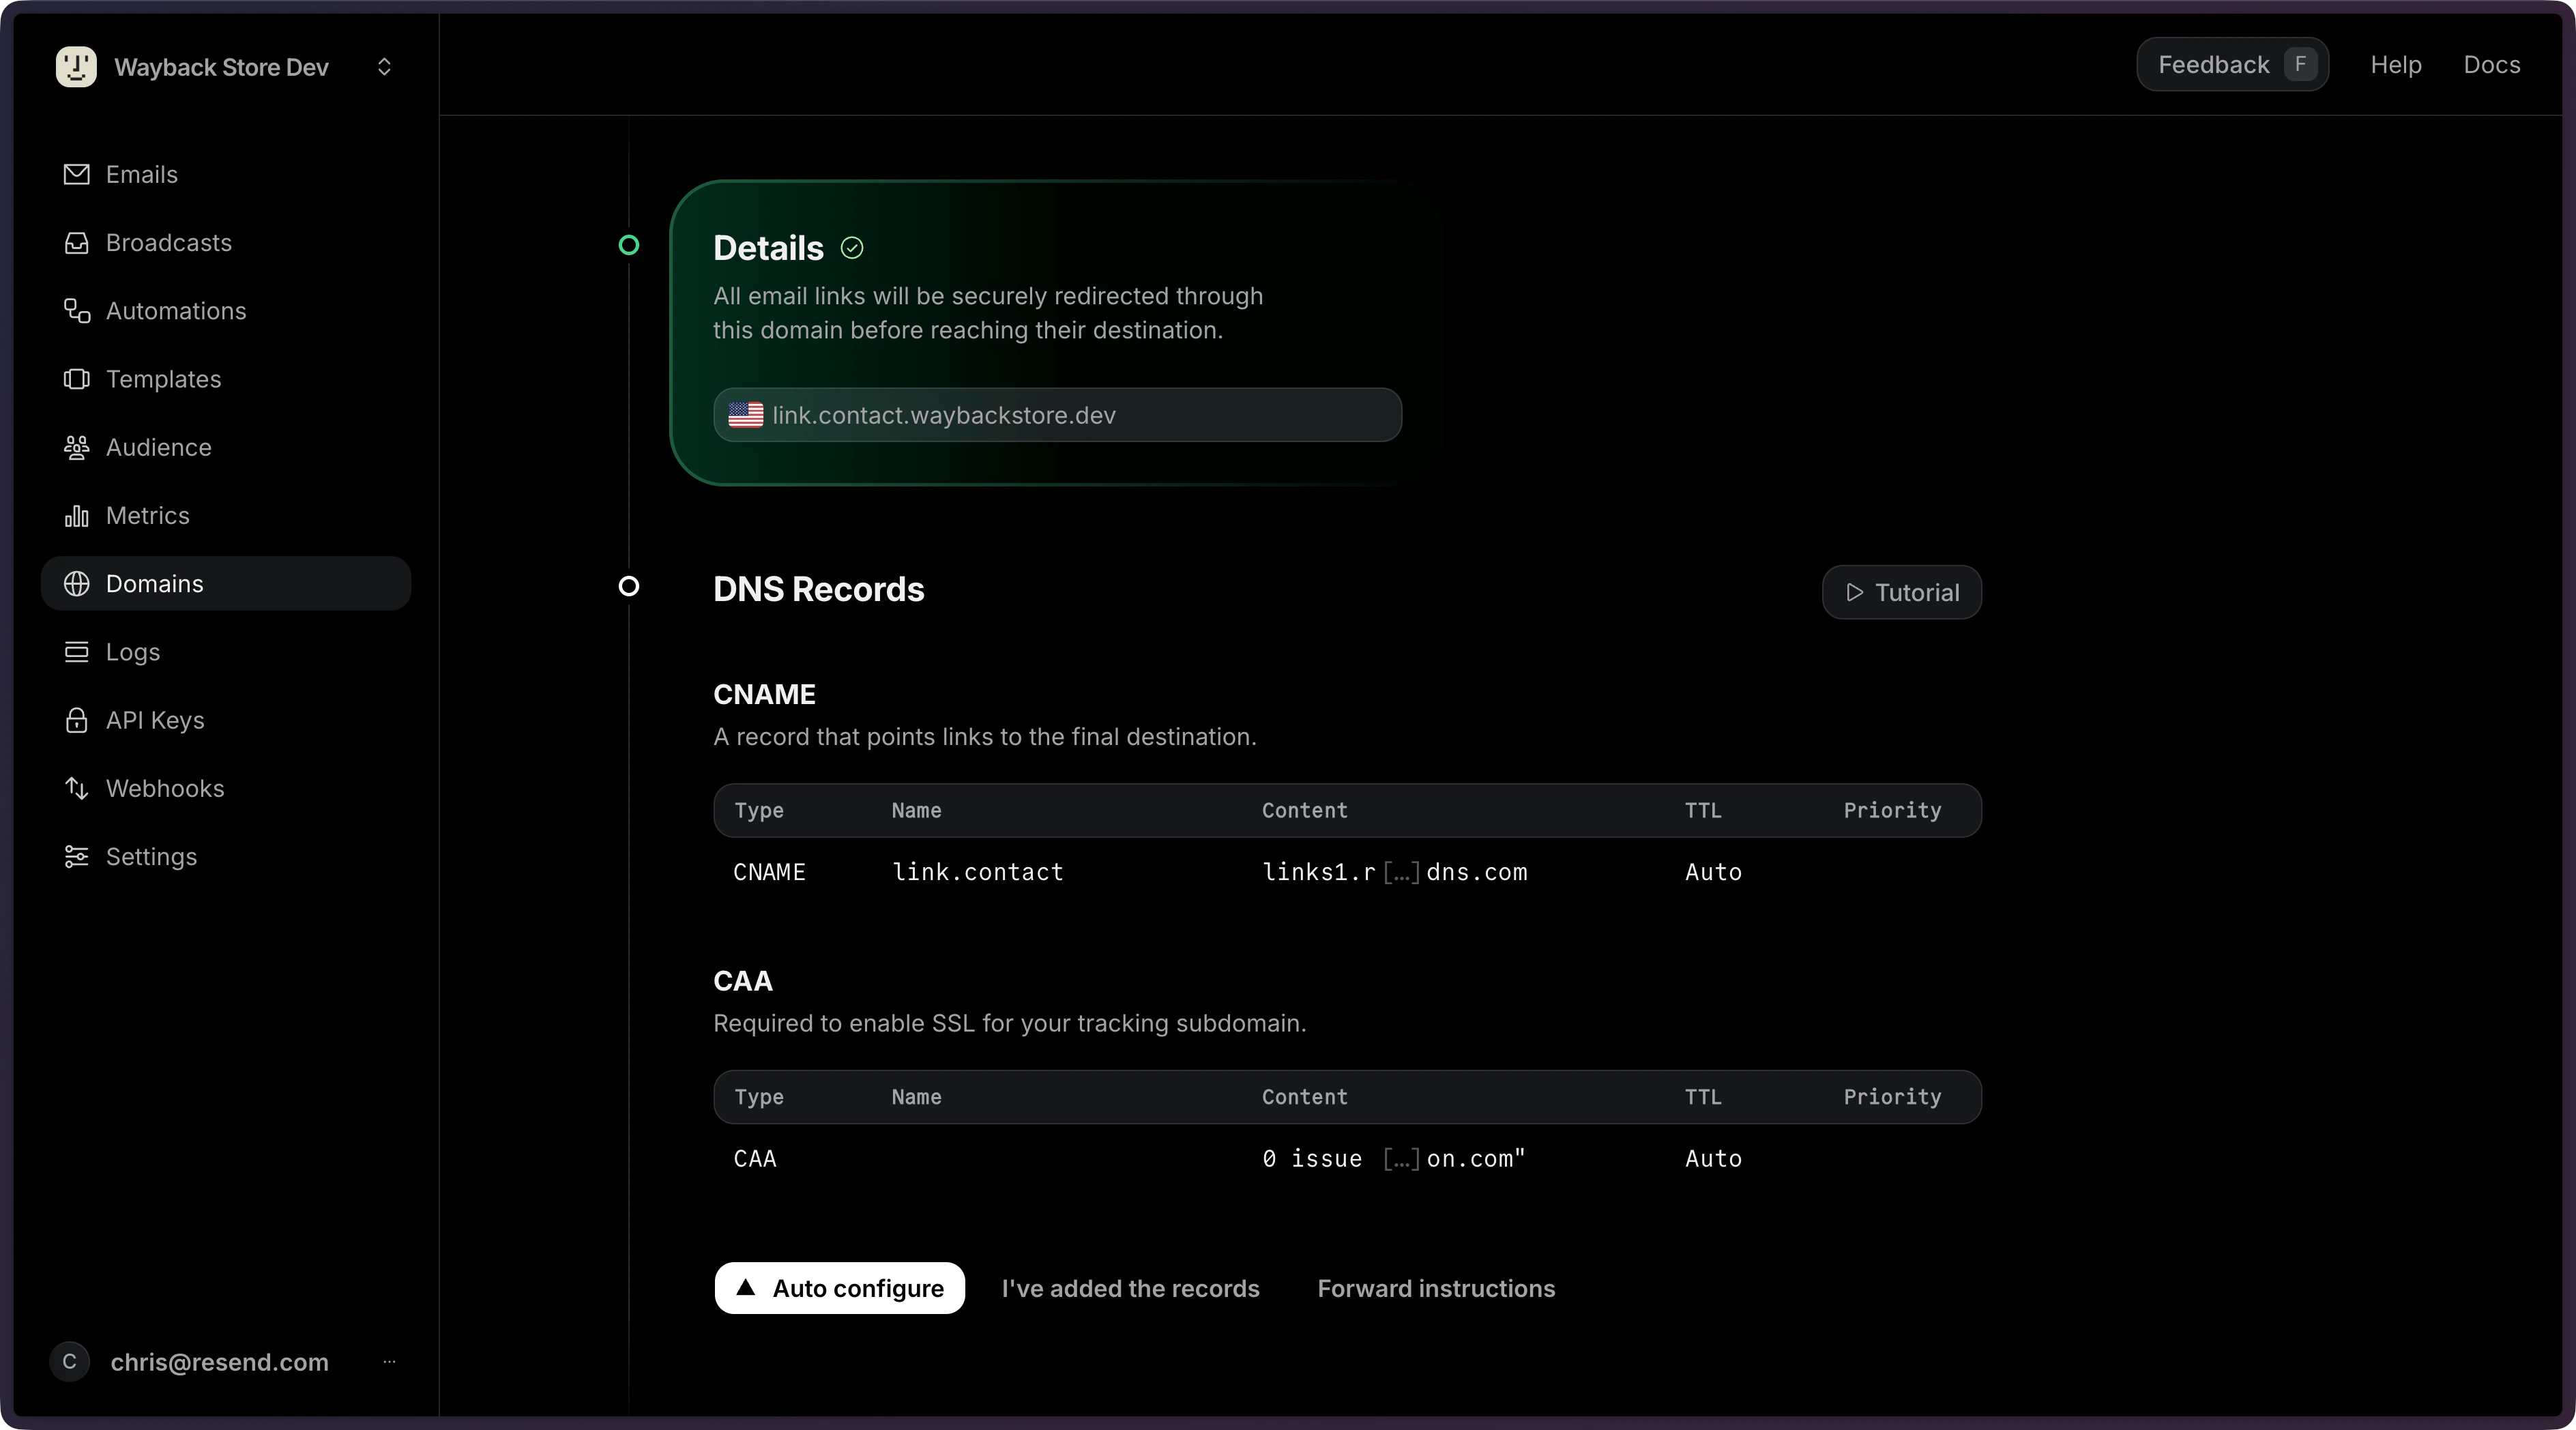Toggle the status circle beside Details card
Viewport: 2576px width, 1430px height.
click(x=629, y=246)
